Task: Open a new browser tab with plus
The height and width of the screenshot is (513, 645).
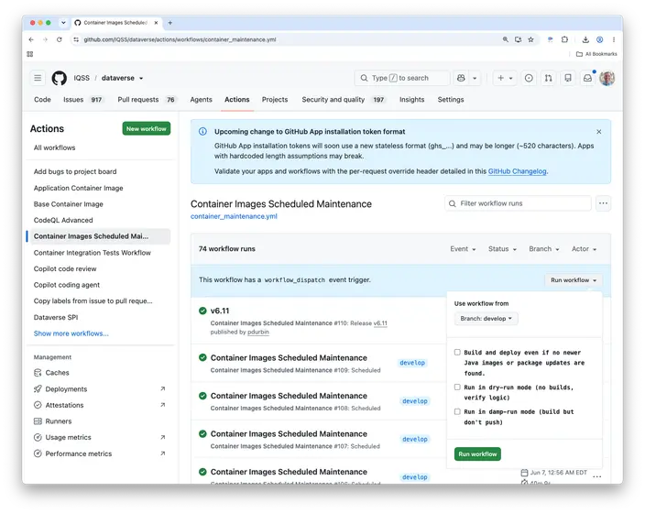Action: pyautogui.click(x=169, y=23)
